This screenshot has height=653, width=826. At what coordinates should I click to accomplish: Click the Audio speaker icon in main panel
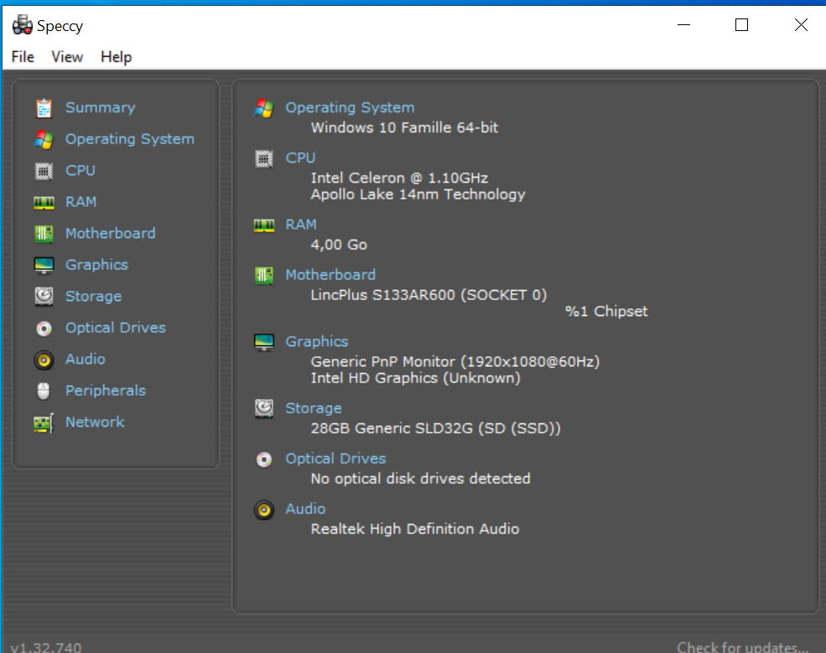[x=264, y=510]
